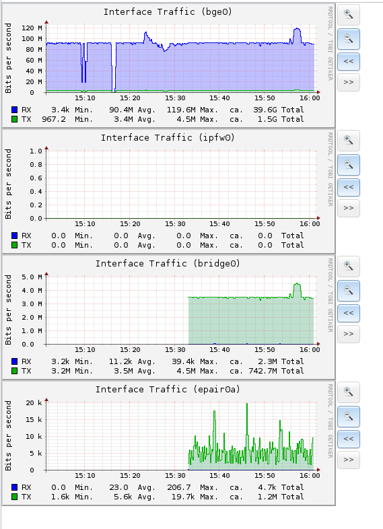Click the bridge0 graph plot area

(181, 310)
